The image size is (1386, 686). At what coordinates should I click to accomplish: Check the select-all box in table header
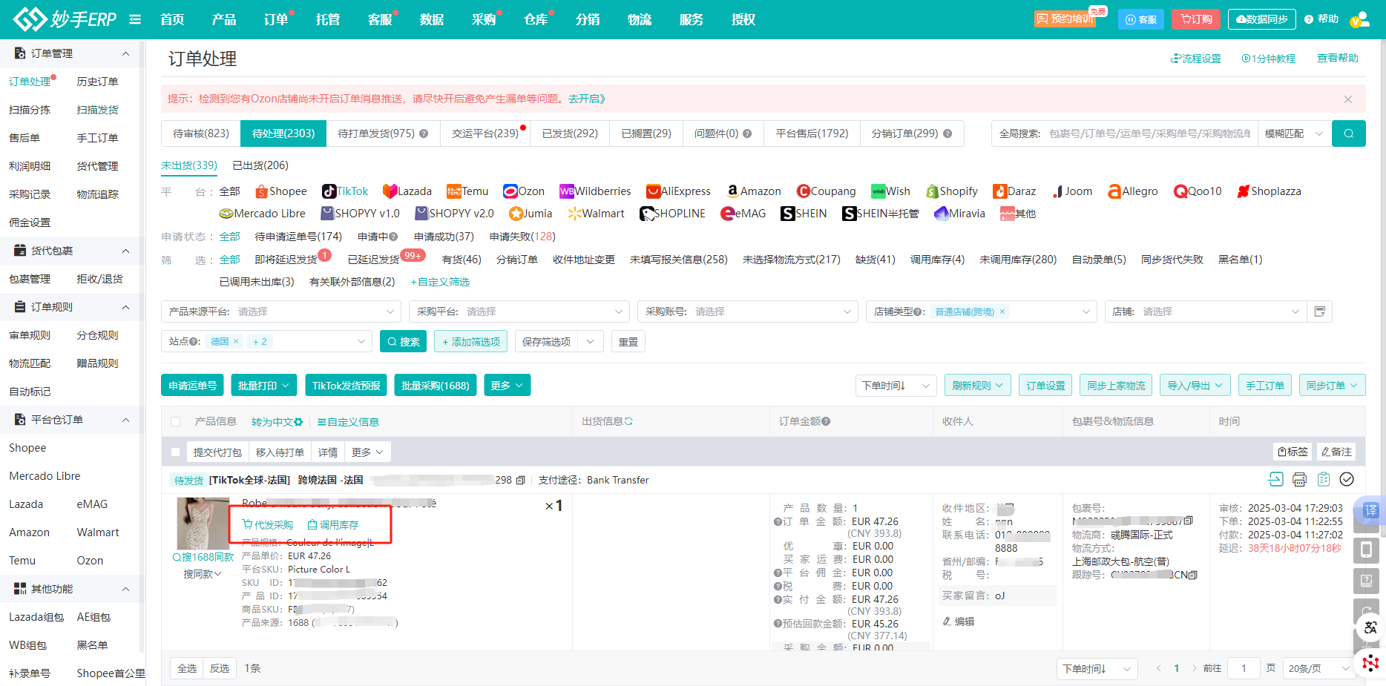pos(176,422)
